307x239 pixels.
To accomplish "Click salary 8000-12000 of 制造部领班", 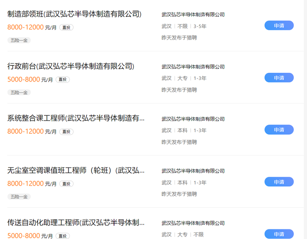I will pyautogui.click(x=25, y=27).
